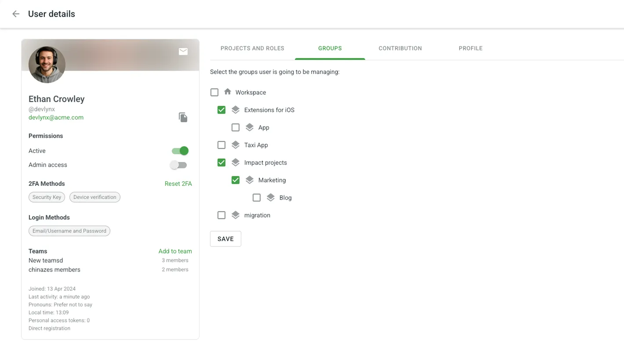Toggle off the Active permission switch
Viewport: 624px width, 350px height.
coord(180,151)
